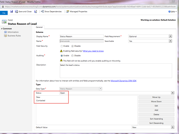Open the Microsoft Dynamics CRM SDK link
This screenshot has height=134, width=179.
pos(124,81)
